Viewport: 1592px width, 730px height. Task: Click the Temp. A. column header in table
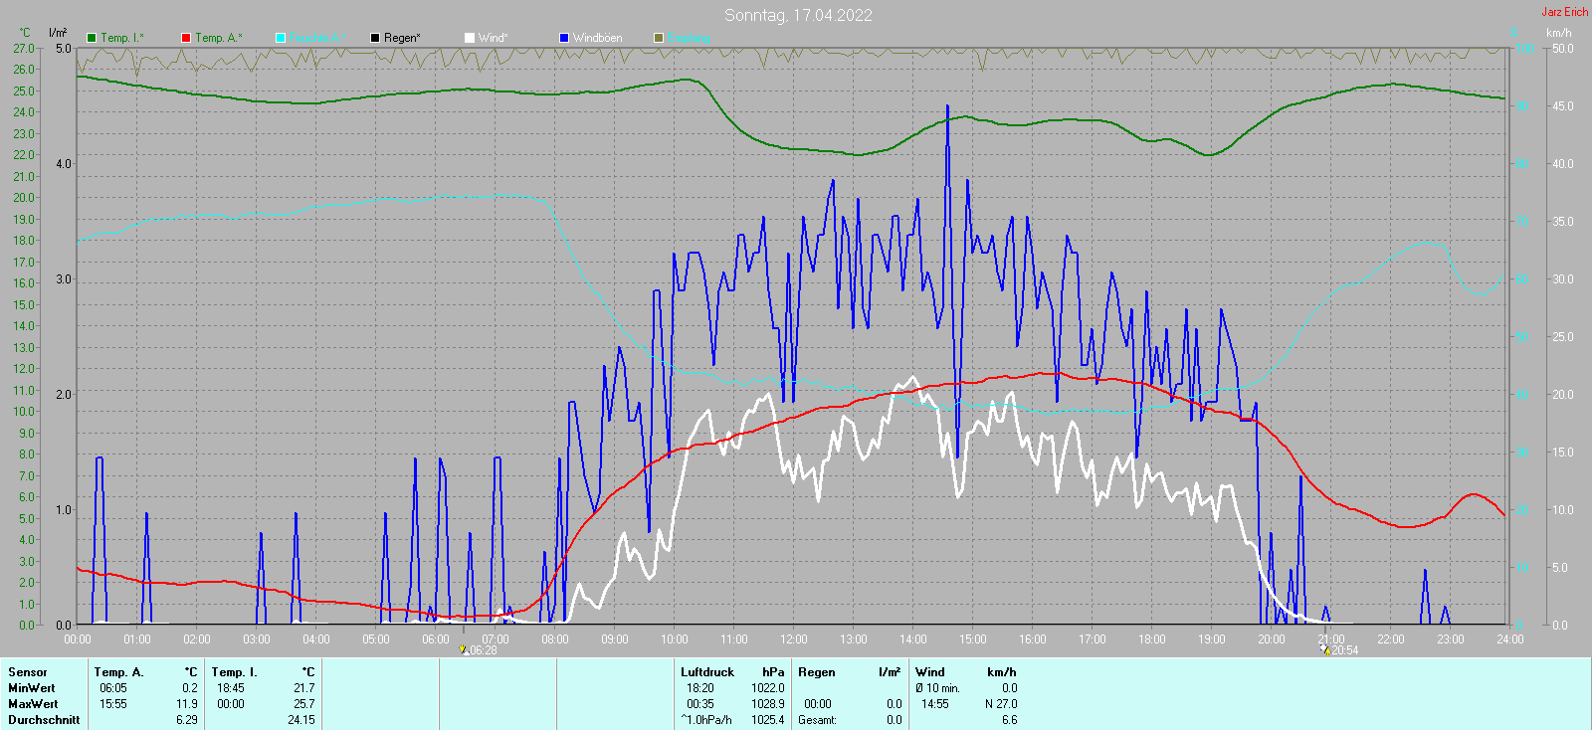[x=119, y=672]
